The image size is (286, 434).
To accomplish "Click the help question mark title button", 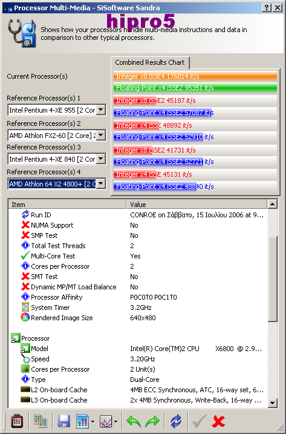I will click(x=266, y=7).
